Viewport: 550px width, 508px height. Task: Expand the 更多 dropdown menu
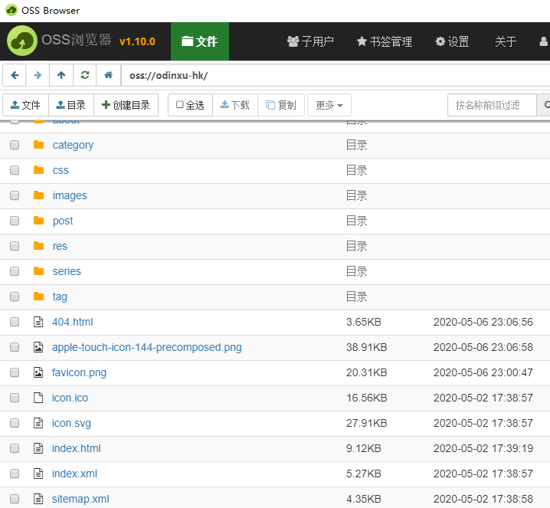pos(329,105)
